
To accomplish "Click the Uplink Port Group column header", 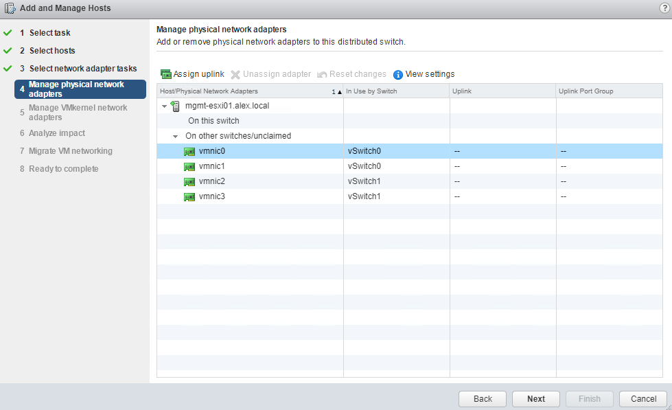I will click(x=586, y=91).
